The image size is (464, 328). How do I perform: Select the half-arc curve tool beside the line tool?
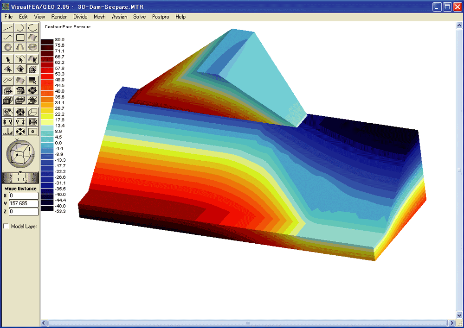coord(20,28)
